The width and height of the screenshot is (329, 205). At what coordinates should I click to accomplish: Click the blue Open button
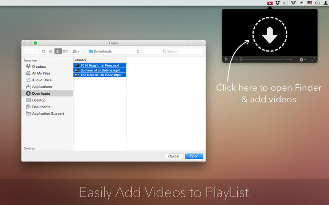[194, 156]
